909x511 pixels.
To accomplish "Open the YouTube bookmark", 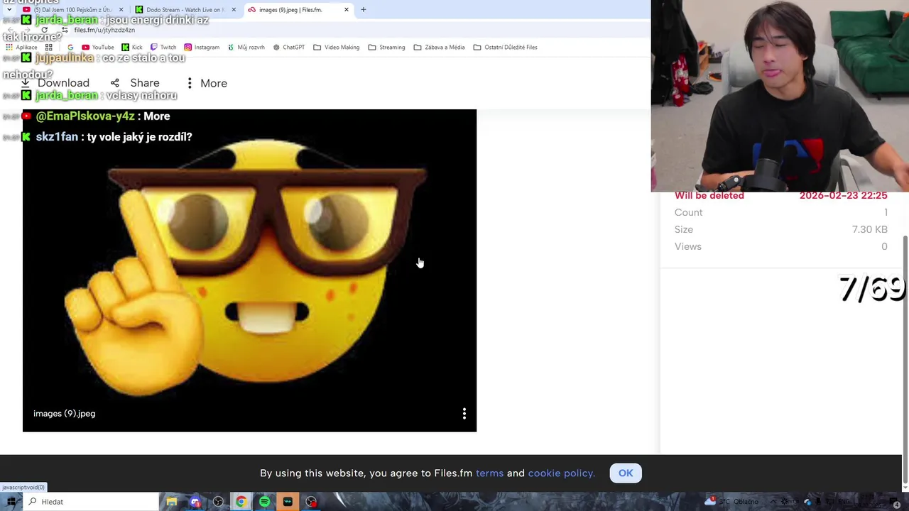I will (97, 47).
